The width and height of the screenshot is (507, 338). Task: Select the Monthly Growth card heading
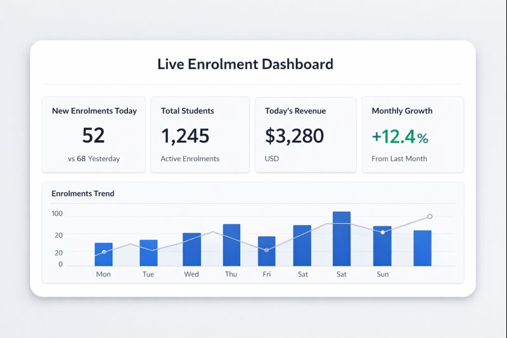[x=402, y=111]
